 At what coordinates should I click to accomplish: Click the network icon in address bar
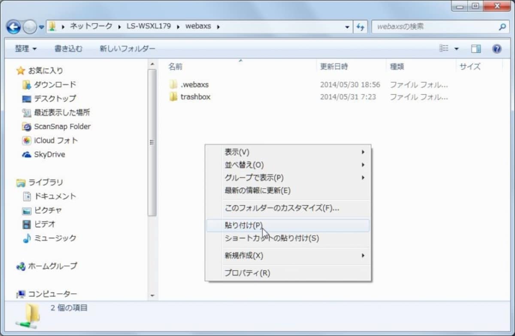(52, 26)
